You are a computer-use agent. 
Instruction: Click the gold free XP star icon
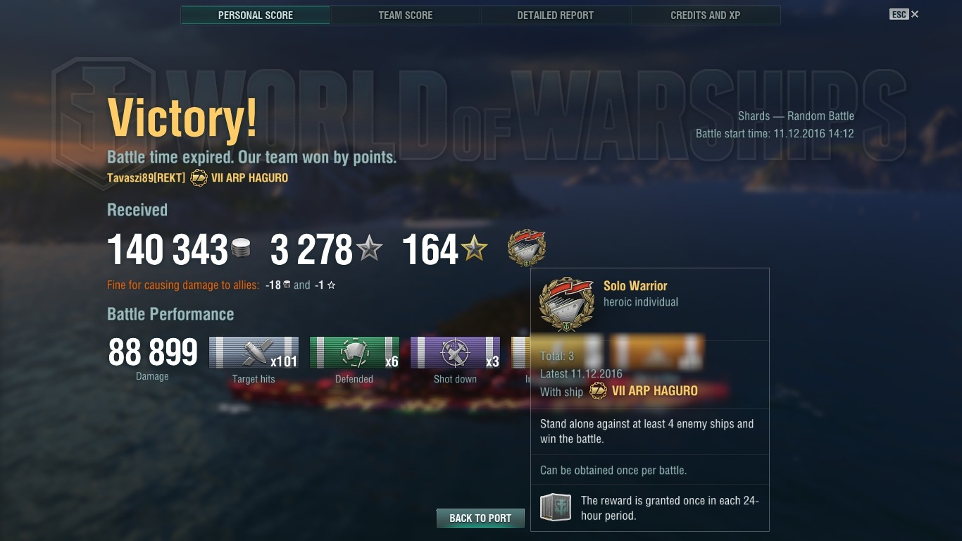(x=474, y=249)
